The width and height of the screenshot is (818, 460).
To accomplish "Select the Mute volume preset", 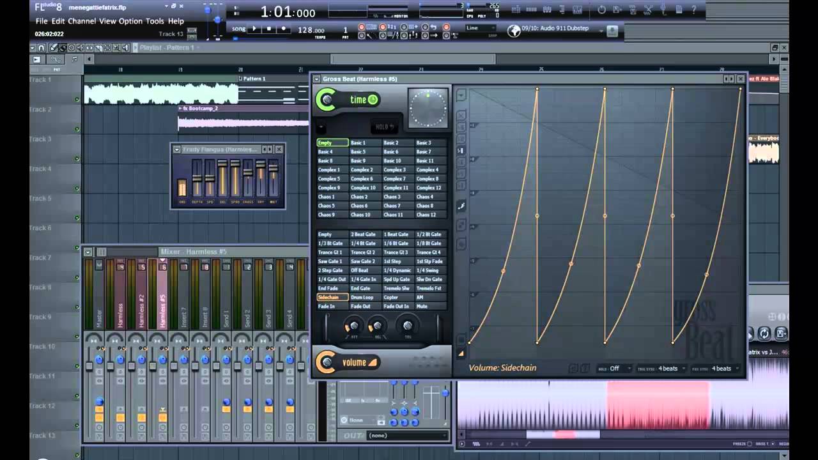I will [430, 306].
